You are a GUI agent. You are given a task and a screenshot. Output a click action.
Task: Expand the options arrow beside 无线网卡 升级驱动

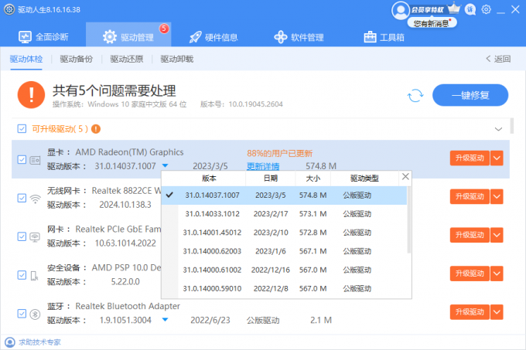(x=497, y=196)
